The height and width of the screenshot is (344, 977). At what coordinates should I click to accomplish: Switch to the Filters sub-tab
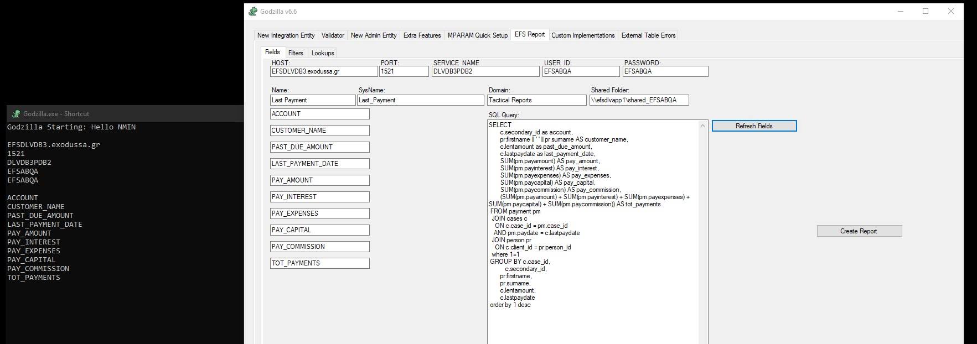coord(296,53)
